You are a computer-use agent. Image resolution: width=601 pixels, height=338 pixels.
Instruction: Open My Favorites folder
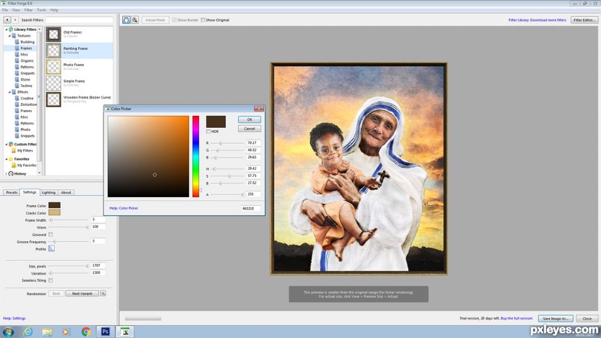27,166
